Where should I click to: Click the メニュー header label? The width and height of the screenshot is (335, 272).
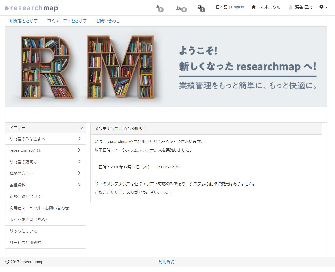pos(17,128)
